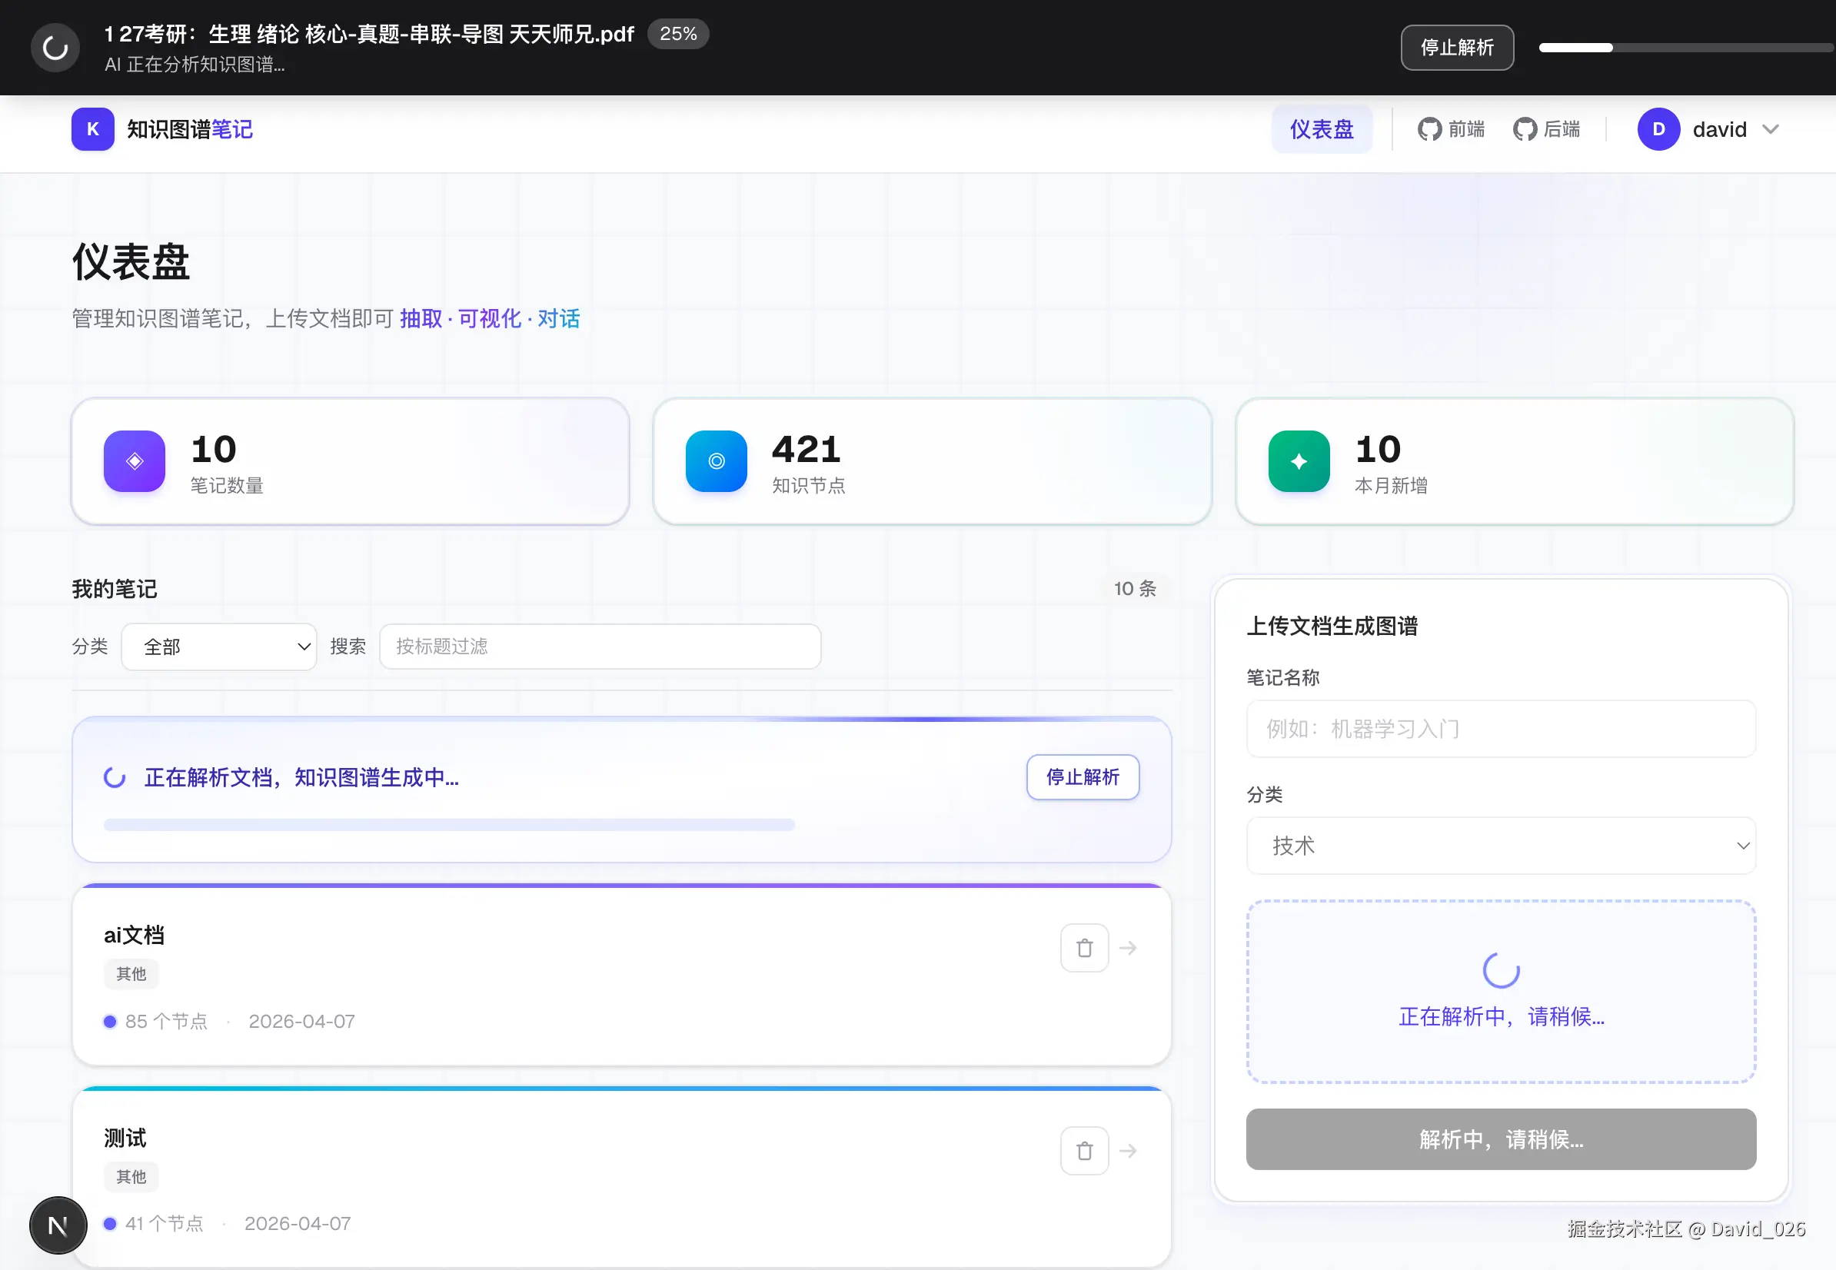This screenshot has width=1836, height=1270.
Task: Open ai文档 note via arrow icon
Action: pyautogui.click(x=1128, y=948)
